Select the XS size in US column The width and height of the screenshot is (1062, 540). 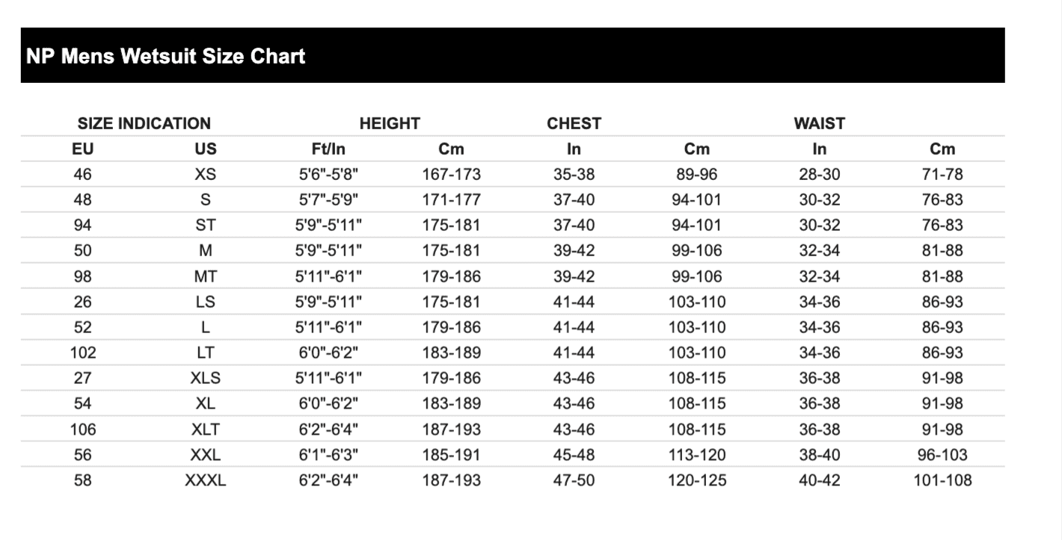(205, 175)
